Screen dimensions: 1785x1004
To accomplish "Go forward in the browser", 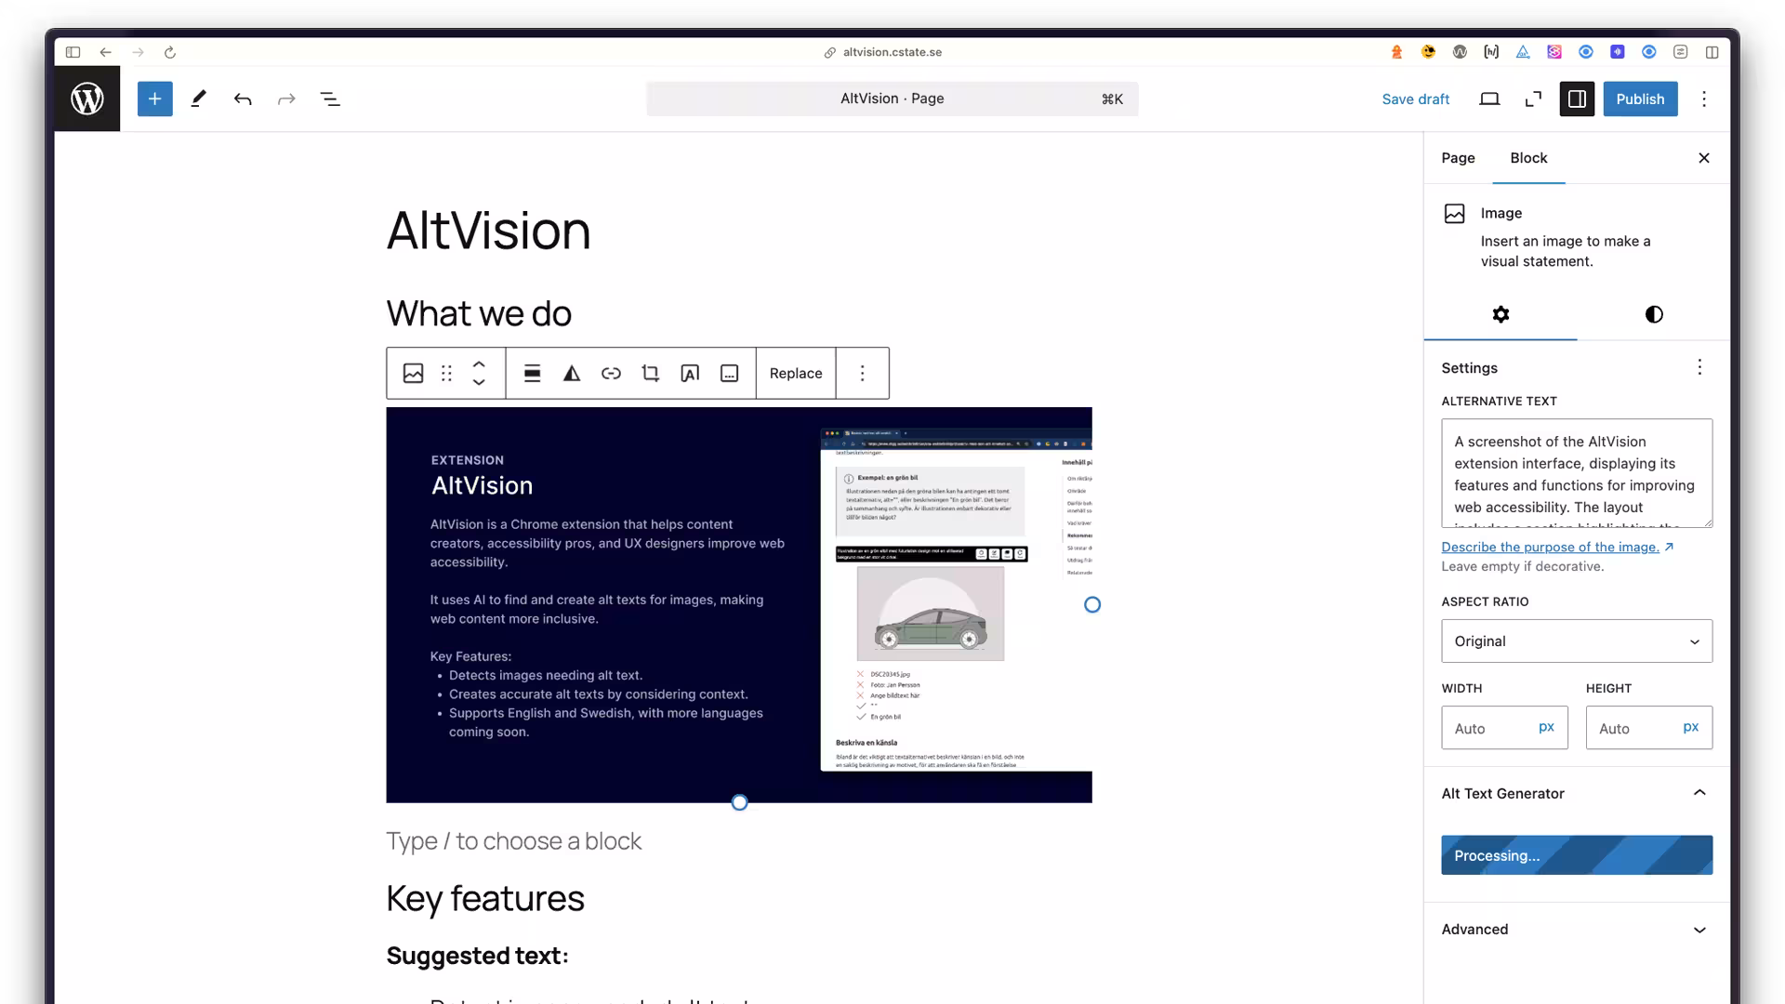I will click(138, 52).
